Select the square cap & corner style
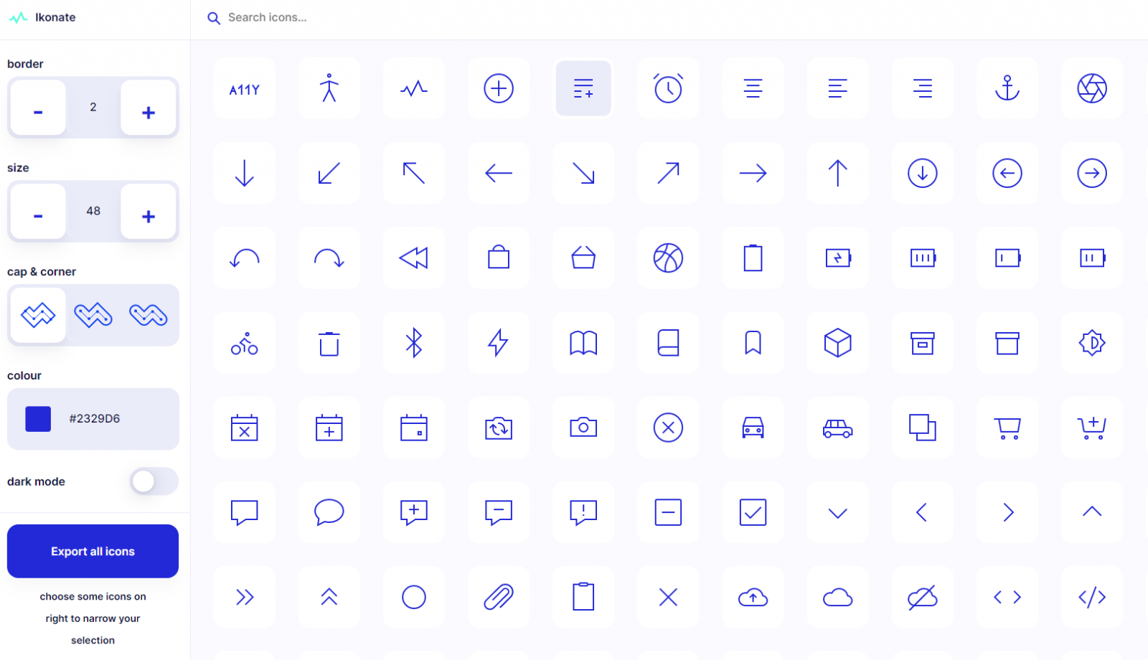The height and width of the screenshot is (660, 1148). [x=38, y=315]
